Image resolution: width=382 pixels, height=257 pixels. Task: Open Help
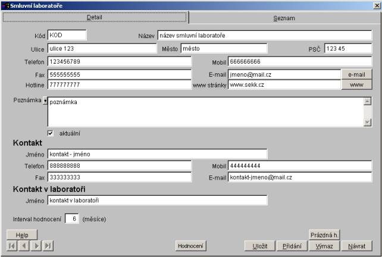(x=22, y=235)
